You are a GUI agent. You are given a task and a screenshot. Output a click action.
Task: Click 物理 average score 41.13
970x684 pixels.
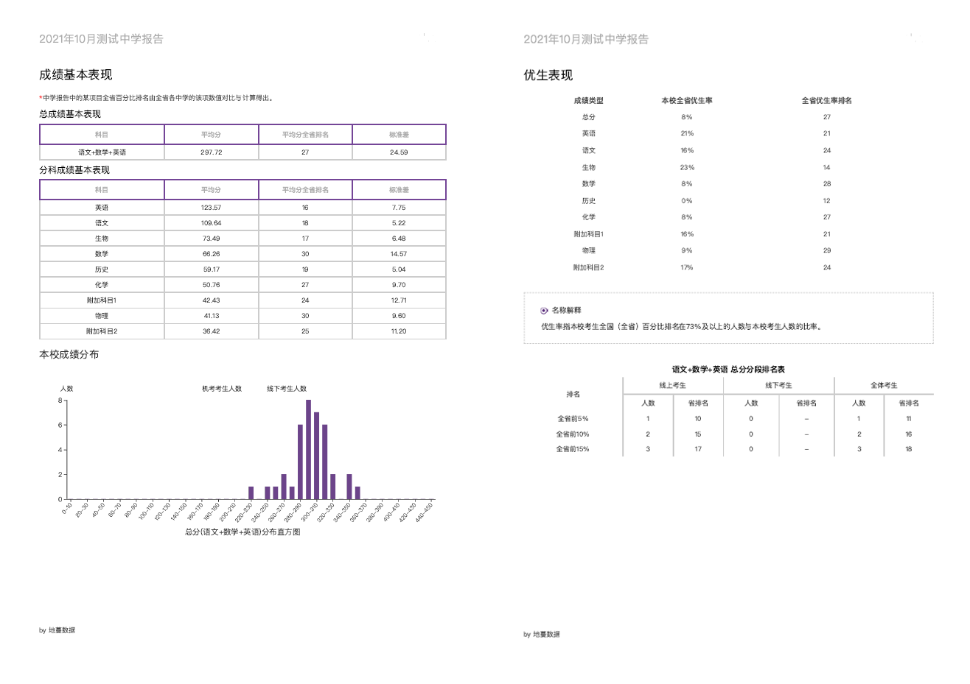(x=211, y=316)
